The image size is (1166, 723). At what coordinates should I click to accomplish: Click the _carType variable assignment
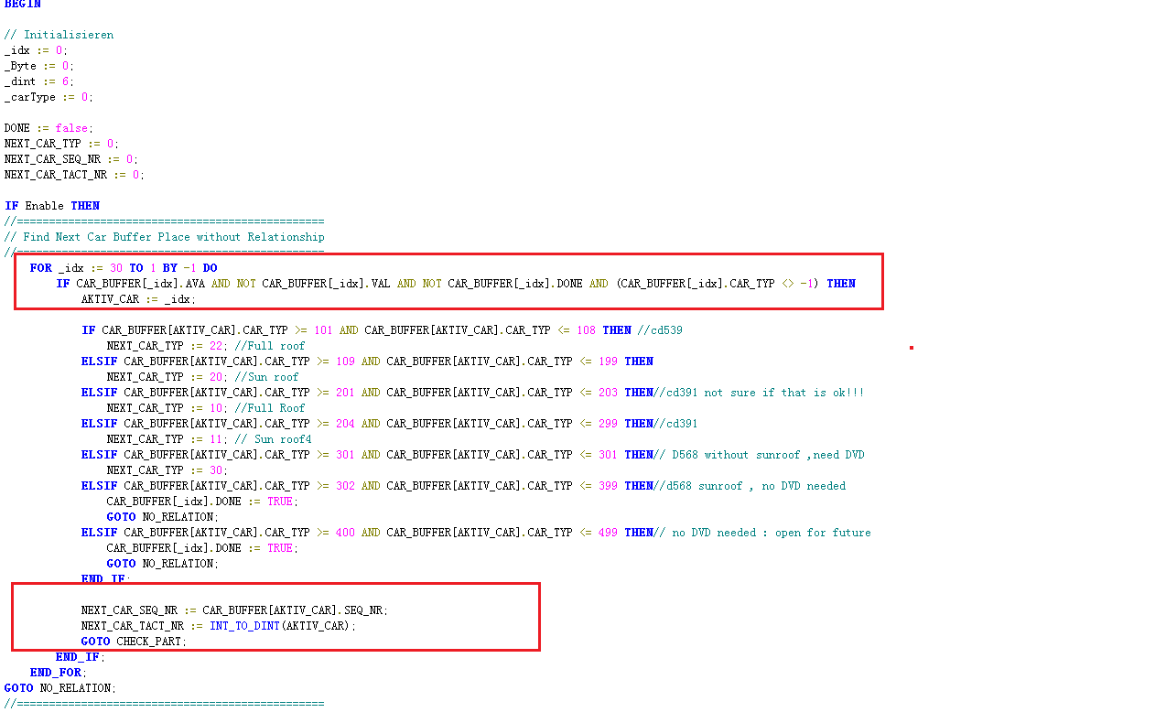(48, 97)
